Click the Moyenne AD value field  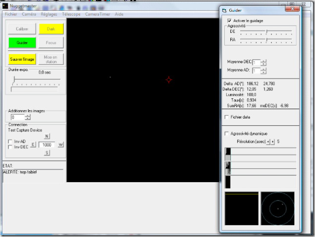pos(257,71)
